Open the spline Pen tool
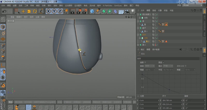 (98, 11)
